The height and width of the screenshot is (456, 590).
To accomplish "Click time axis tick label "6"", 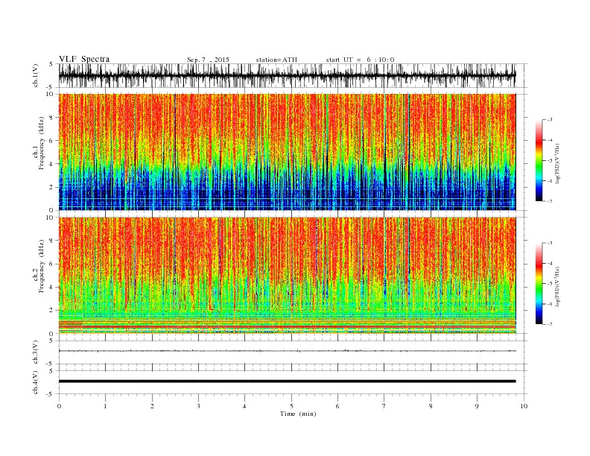I will pos(337,406).
